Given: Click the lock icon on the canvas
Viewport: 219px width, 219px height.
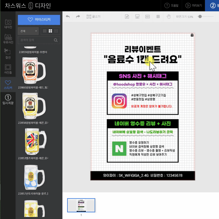Looking at the screenshot, I should point(192,35).
